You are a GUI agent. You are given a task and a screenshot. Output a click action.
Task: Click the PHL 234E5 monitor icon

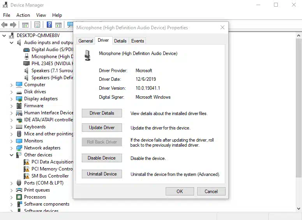(26, 64)
